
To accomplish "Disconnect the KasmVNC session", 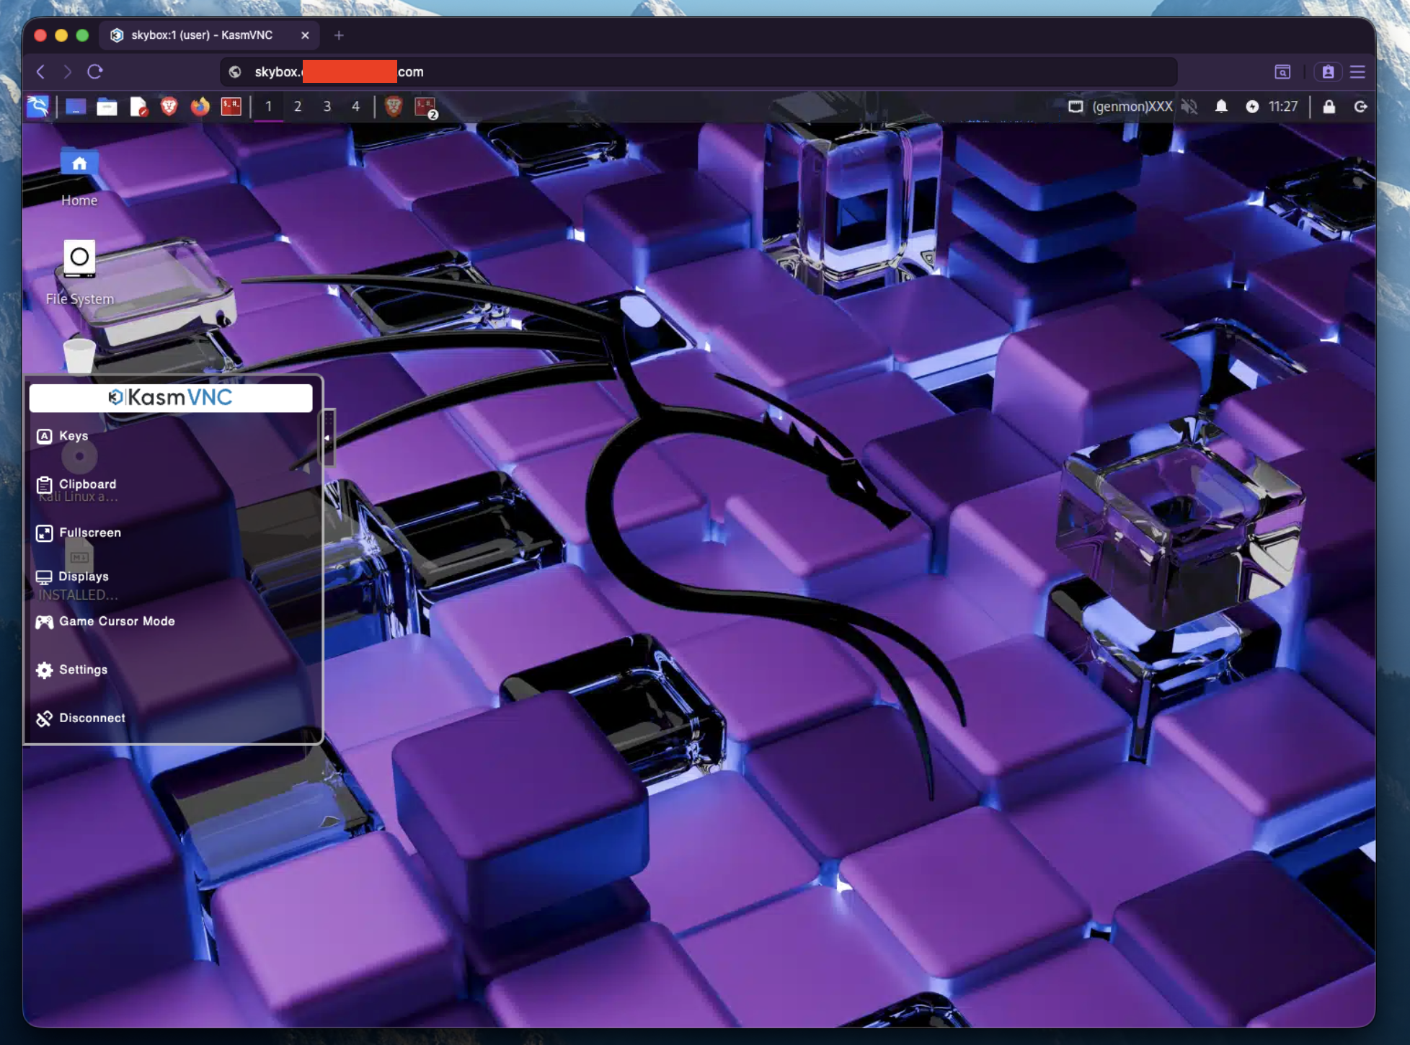I will pyautogui.click(x=80, y=718).
